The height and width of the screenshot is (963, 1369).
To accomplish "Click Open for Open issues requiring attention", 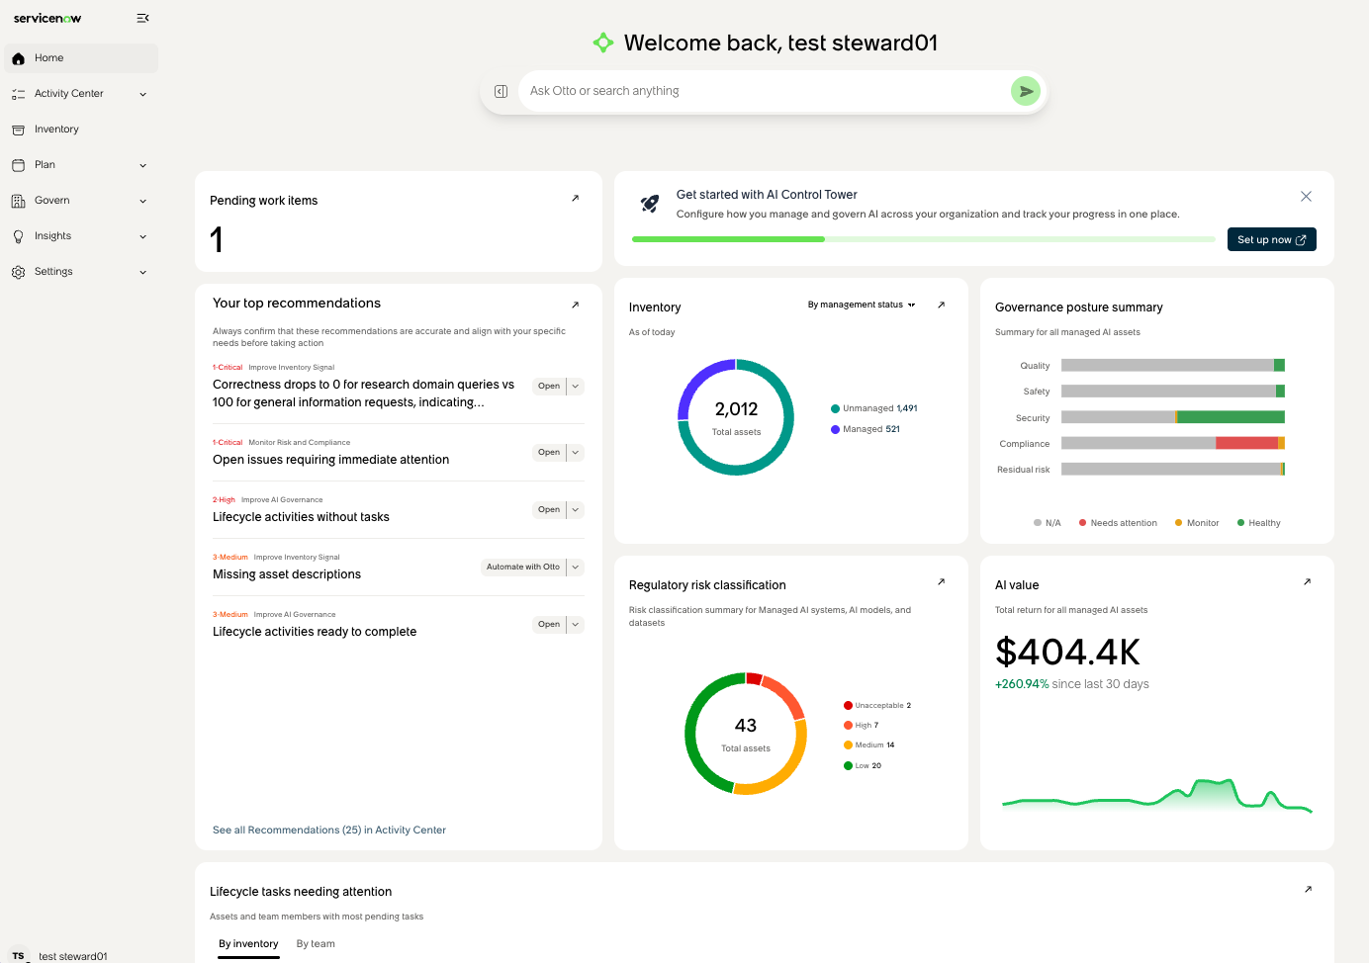I will click(549, 453).
